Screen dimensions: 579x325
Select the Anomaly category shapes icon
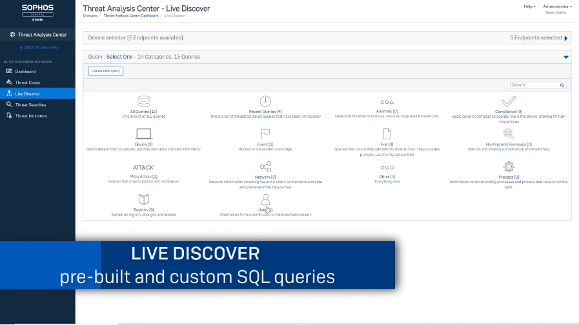pos(387,102)
